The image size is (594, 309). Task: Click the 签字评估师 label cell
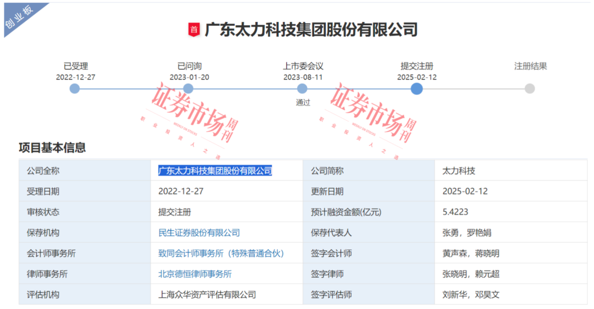click(x=369, y=295)
